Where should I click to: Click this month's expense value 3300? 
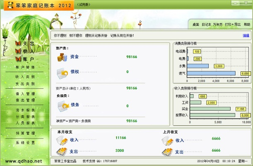(x=120, y=151)
